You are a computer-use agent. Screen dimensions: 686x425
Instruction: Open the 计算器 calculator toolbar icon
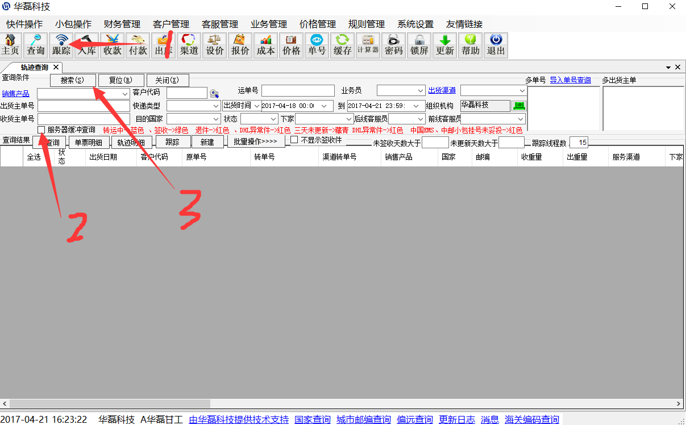coord(368,45)
